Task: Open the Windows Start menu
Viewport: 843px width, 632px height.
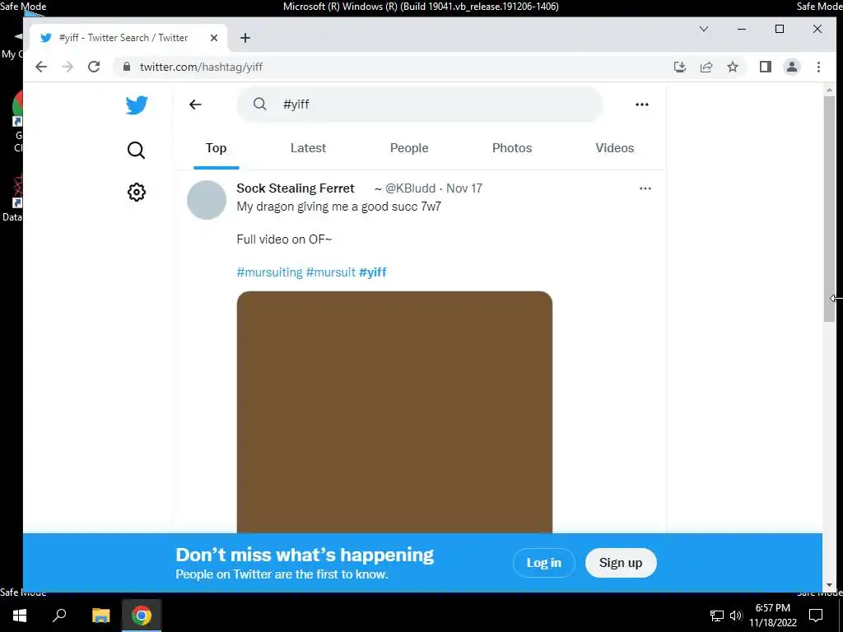Action: (20, 616)
